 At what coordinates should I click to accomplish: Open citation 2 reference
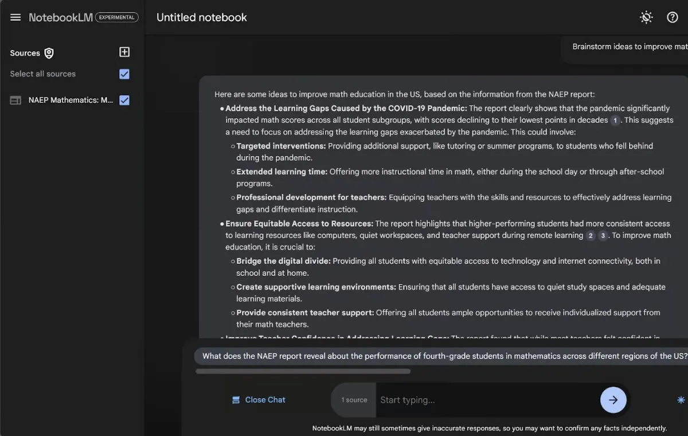coord(591,236)
